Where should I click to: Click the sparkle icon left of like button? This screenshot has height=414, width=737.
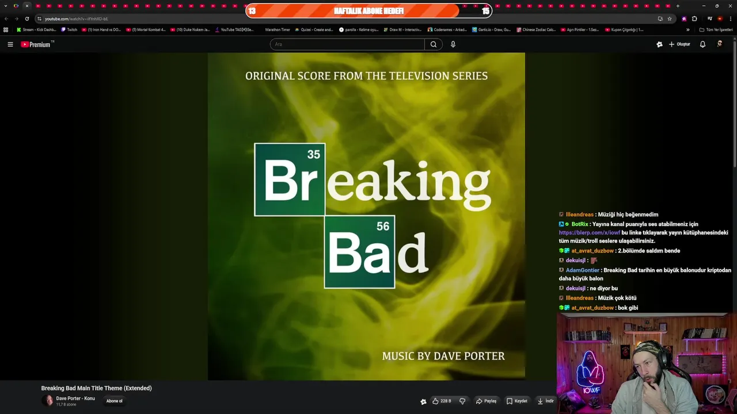point(423,401)
